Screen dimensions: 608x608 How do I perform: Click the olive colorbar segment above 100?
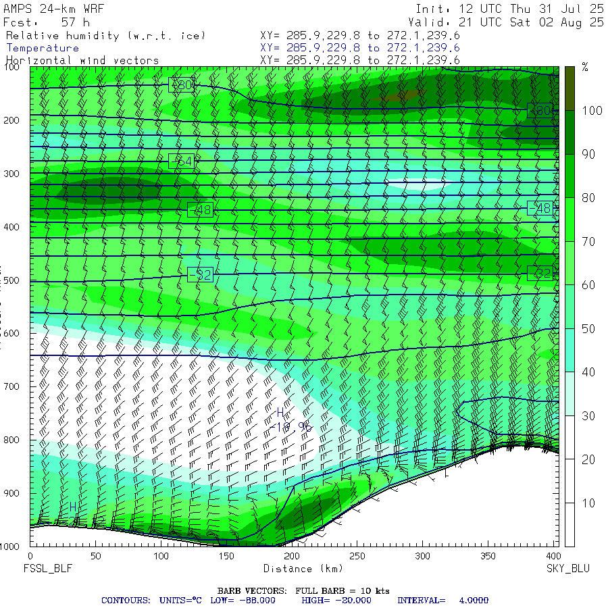[x=569, y=88]
